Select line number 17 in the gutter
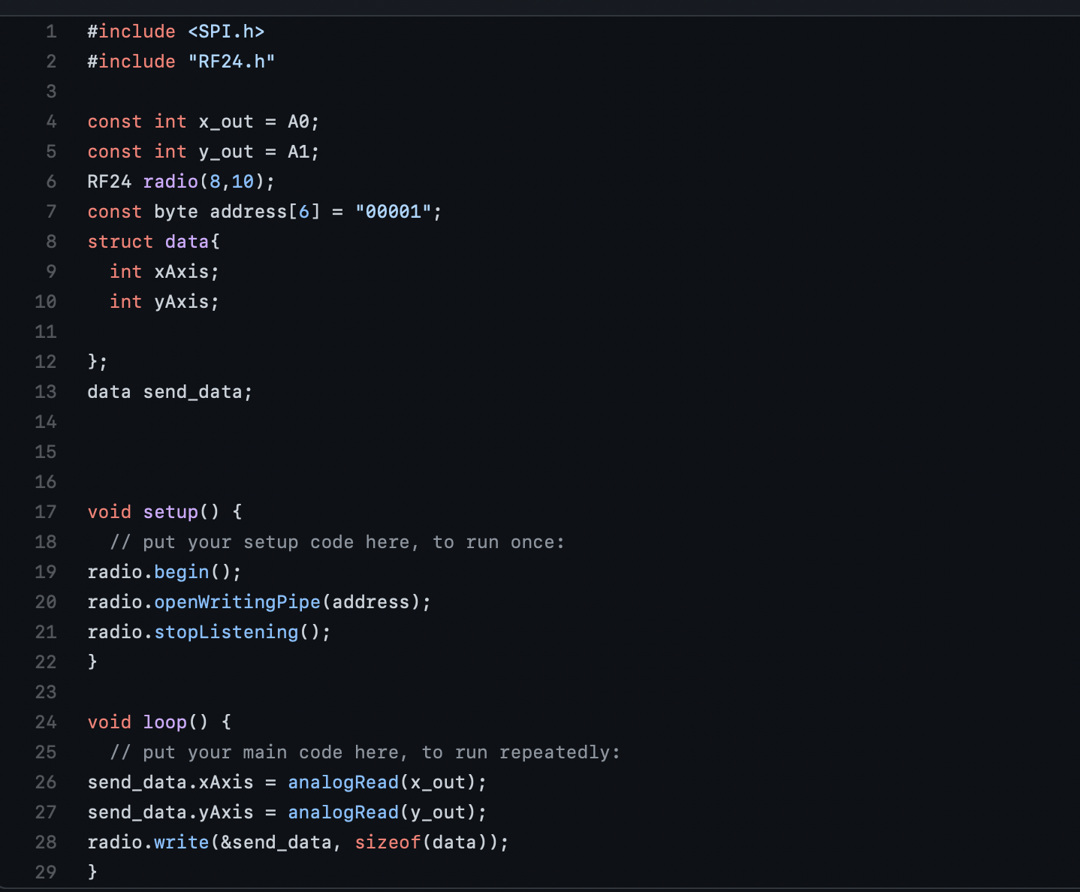This screenshot has height=892, width=1080. pos(46,512)
